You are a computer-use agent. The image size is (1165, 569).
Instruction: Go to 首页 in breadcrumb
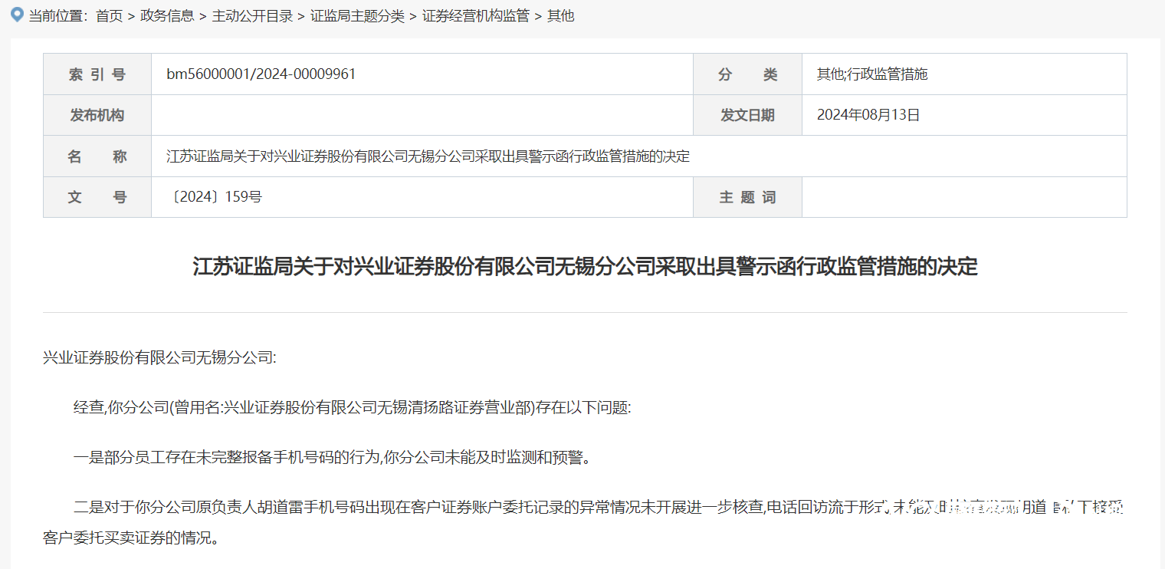[x=109, y=16]
